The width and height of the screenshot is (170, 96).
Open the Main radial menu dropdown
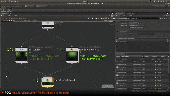click(x=42, y=6)
